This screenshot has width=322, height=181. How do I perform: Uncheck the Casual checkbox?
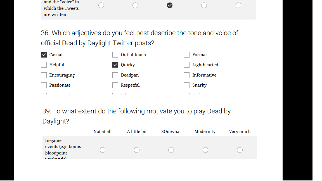point(44,55)
